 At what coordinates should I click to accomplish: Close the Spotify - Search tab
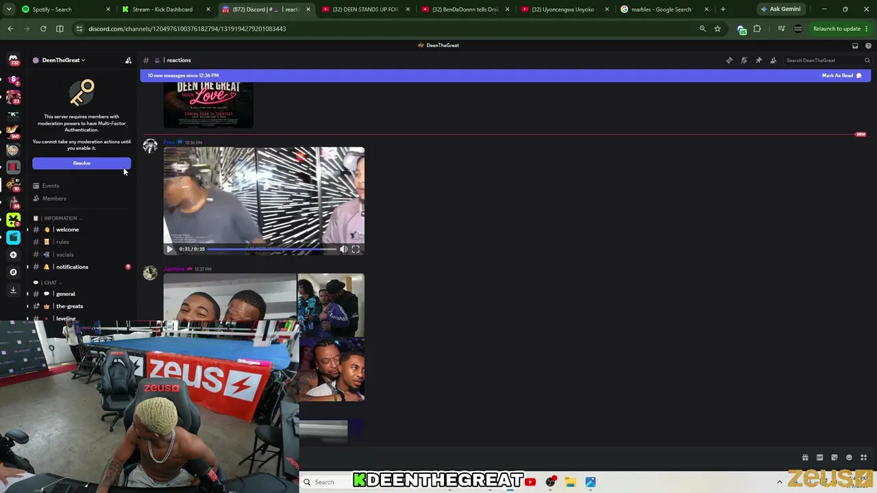[x=108, y=10]
